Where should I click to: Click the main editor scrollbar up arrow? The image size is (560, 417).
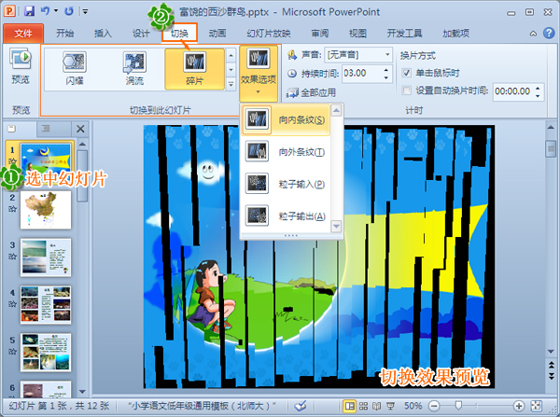(x=551, y=128)
